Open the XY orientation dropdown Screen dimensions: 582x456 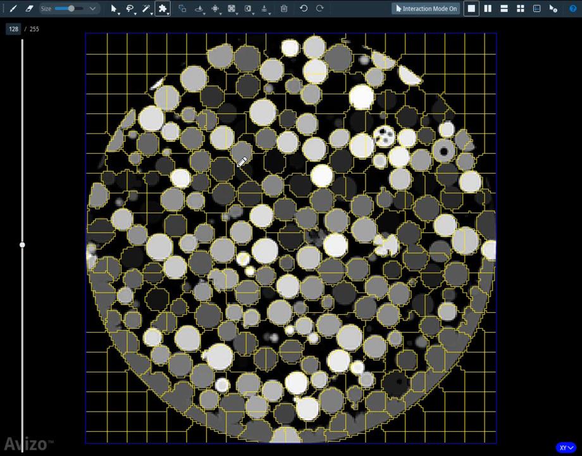(x=566, y=448)
